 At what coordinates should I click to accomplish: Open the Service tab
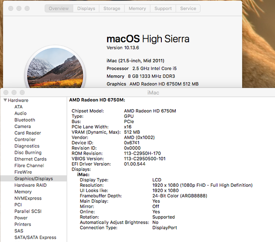tap(188, 8)
